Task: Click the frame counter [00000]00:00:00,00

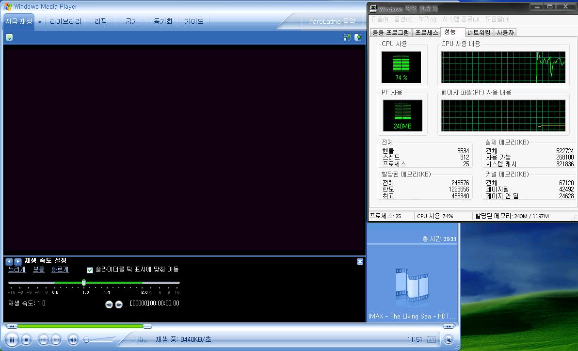Action: (x=155, y=303)
